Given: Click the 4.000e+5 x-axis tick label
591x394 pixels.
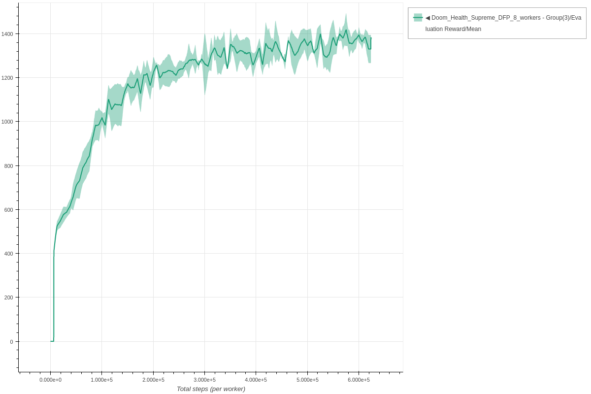Looking at the screenshot, I should pyautogui.click(x=256, y=380).
